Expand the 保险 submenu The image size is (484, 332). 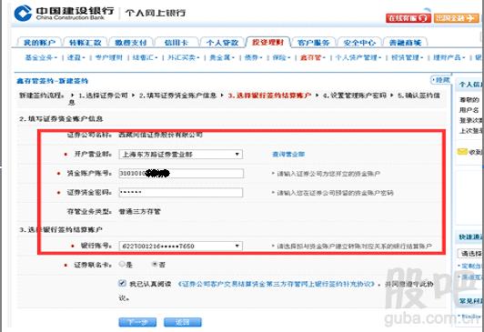tap(281, 57)
